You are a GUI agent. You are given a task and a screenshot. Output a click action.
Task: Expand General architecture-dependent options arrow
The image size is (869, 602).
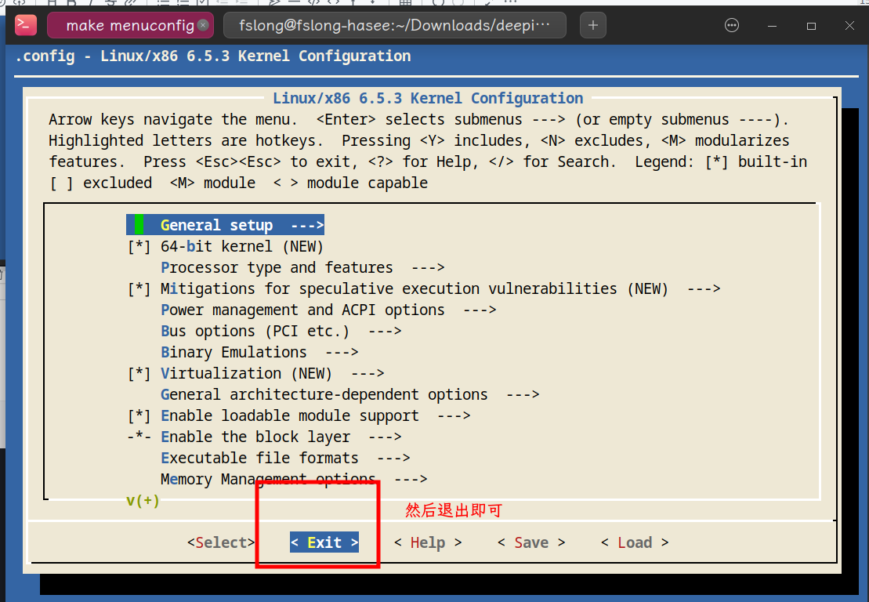tap(523, 395)
